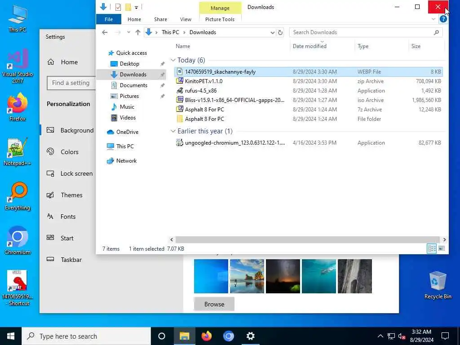
Task: Switch to Details view layout icon
Action: pyautogui.click(x=432, y=249)
